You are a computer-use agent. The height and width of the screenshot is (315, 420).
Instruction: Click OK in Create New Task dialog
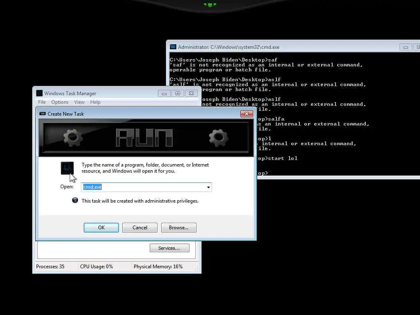101,227
